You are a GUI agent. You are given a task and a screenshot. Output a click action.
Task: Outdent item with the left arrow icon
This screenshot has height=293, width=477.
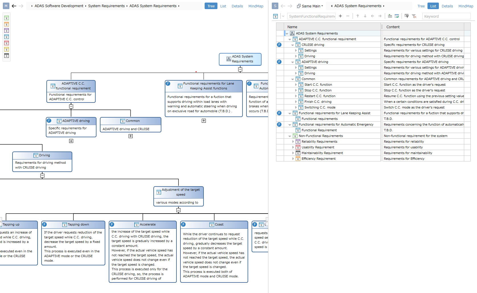pyautogui.click(x=373, y=16)
